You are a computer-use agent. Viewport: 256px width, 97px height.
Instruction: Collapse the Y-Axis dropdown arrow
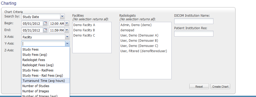point(67,44)
